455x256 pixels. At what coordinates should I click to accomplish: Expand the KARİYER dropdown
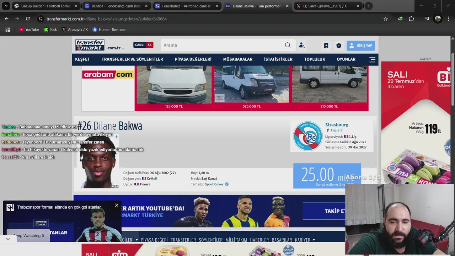(305, 240)
